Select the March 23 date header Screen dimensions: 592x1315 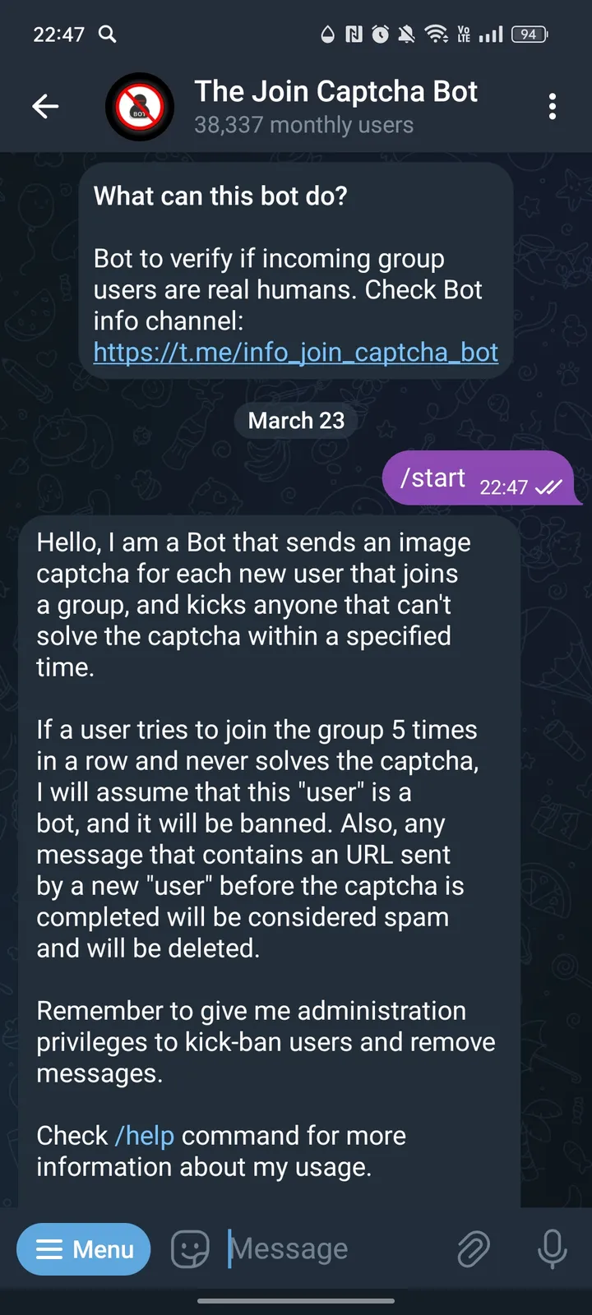click(296, 420)
